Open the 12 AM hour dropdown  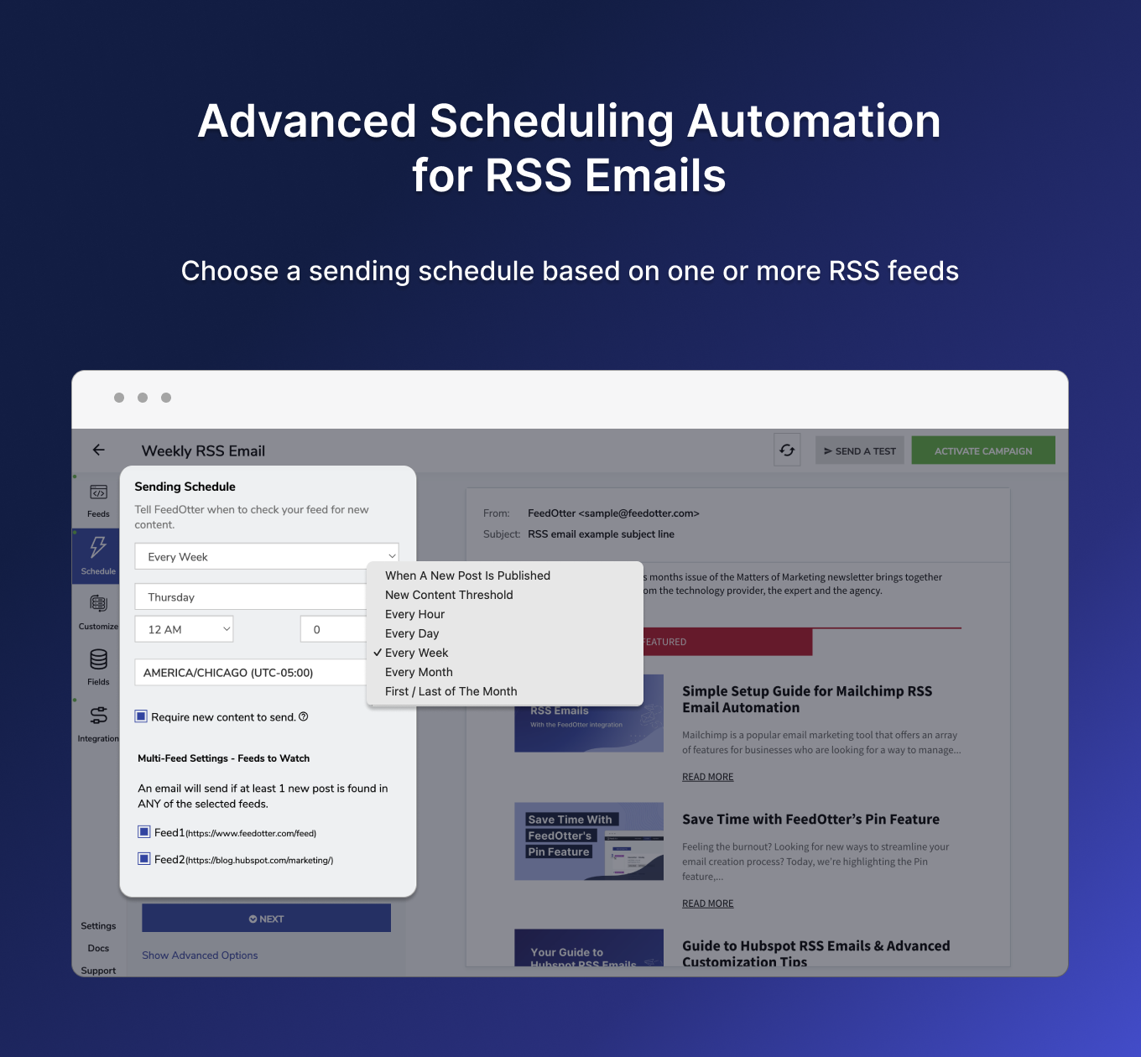184,629
